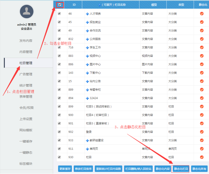Expand the 专题专栏 column subtree
Viewport: 209px width, 174px height.
point(87,90)
